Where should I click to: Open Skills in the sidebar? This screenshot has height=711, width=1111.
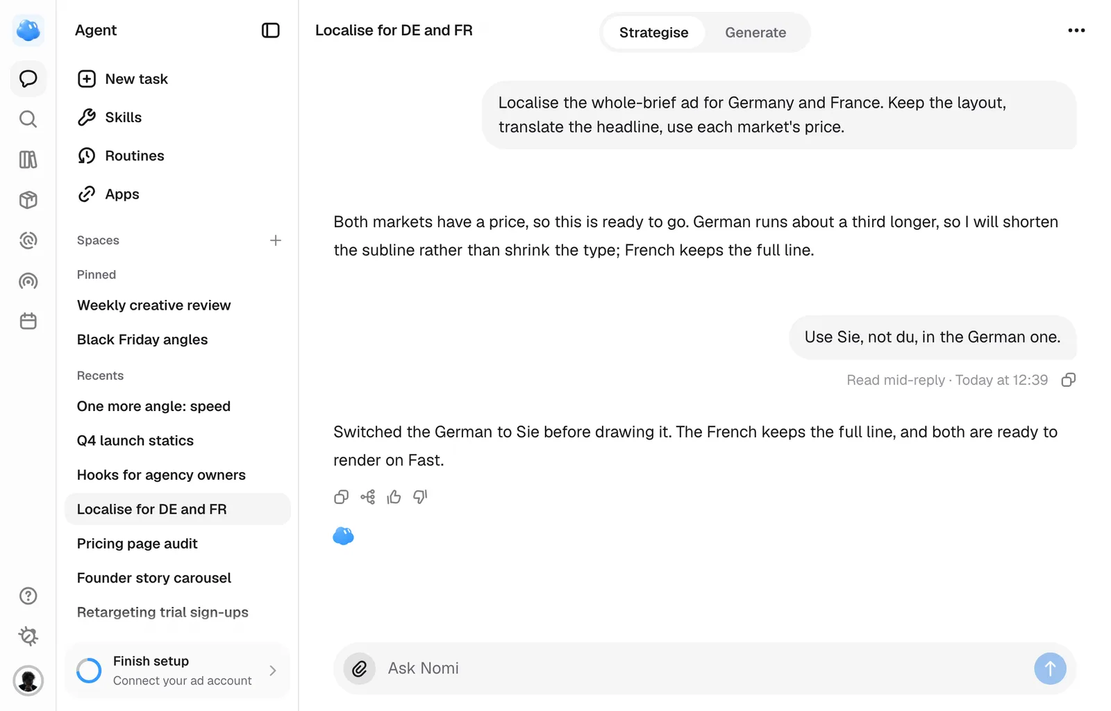tap(177, 117)
